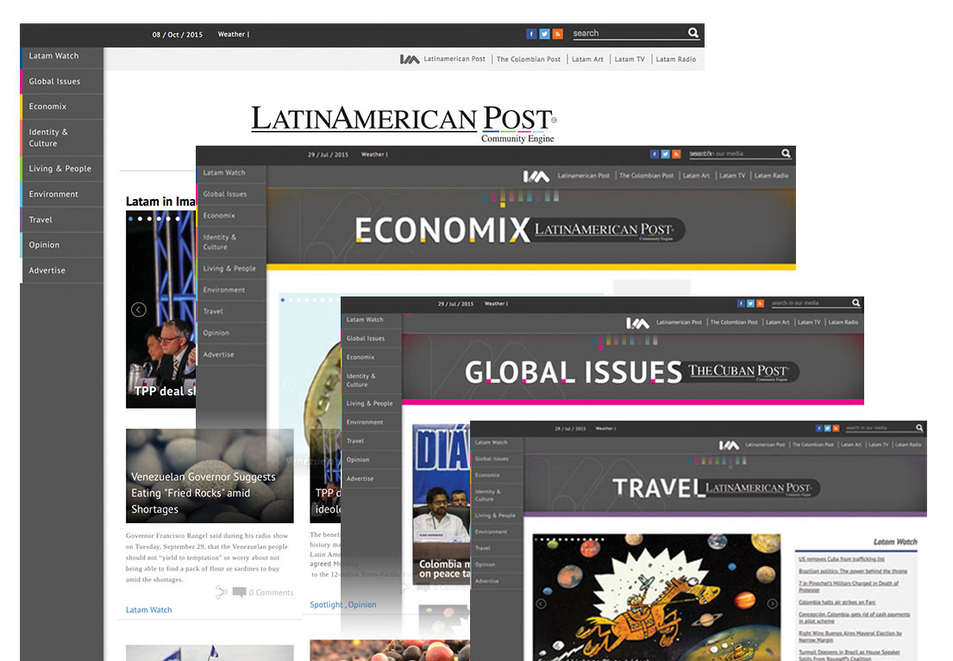Click the Spotlight category link

click(x=326, y=604)
